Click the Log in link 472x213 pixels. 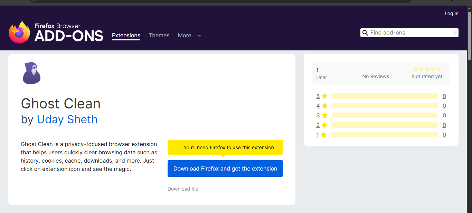click(451, 13)
